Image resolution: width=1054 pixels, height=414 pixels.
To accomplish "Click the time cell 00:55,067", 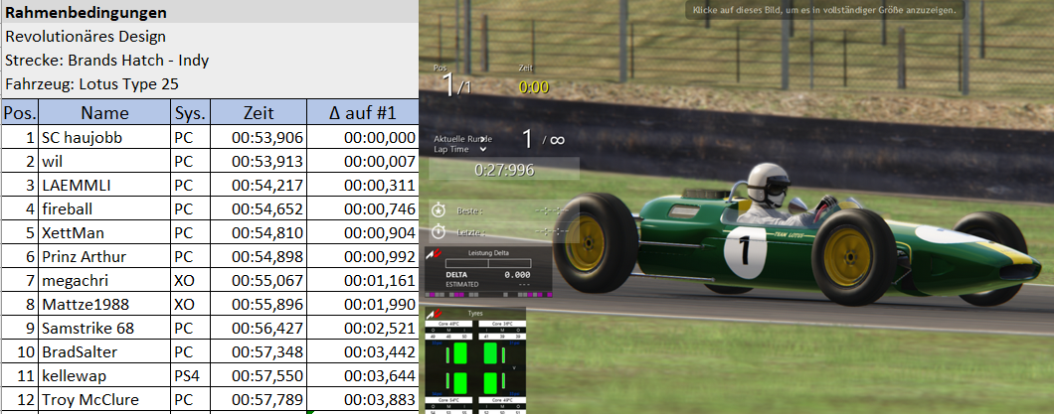I will (x=259, y=281).
